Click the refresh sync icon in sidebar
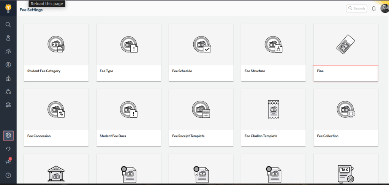Viewport: 389px width, 185px height. click(x=8, y=149)
